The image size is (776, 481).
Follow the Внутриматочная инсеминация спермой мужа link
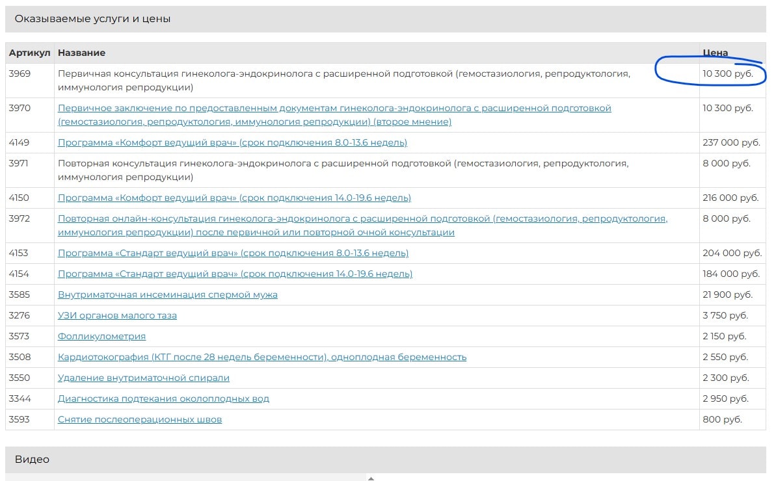pyautogui.click(x=168, y=294)
